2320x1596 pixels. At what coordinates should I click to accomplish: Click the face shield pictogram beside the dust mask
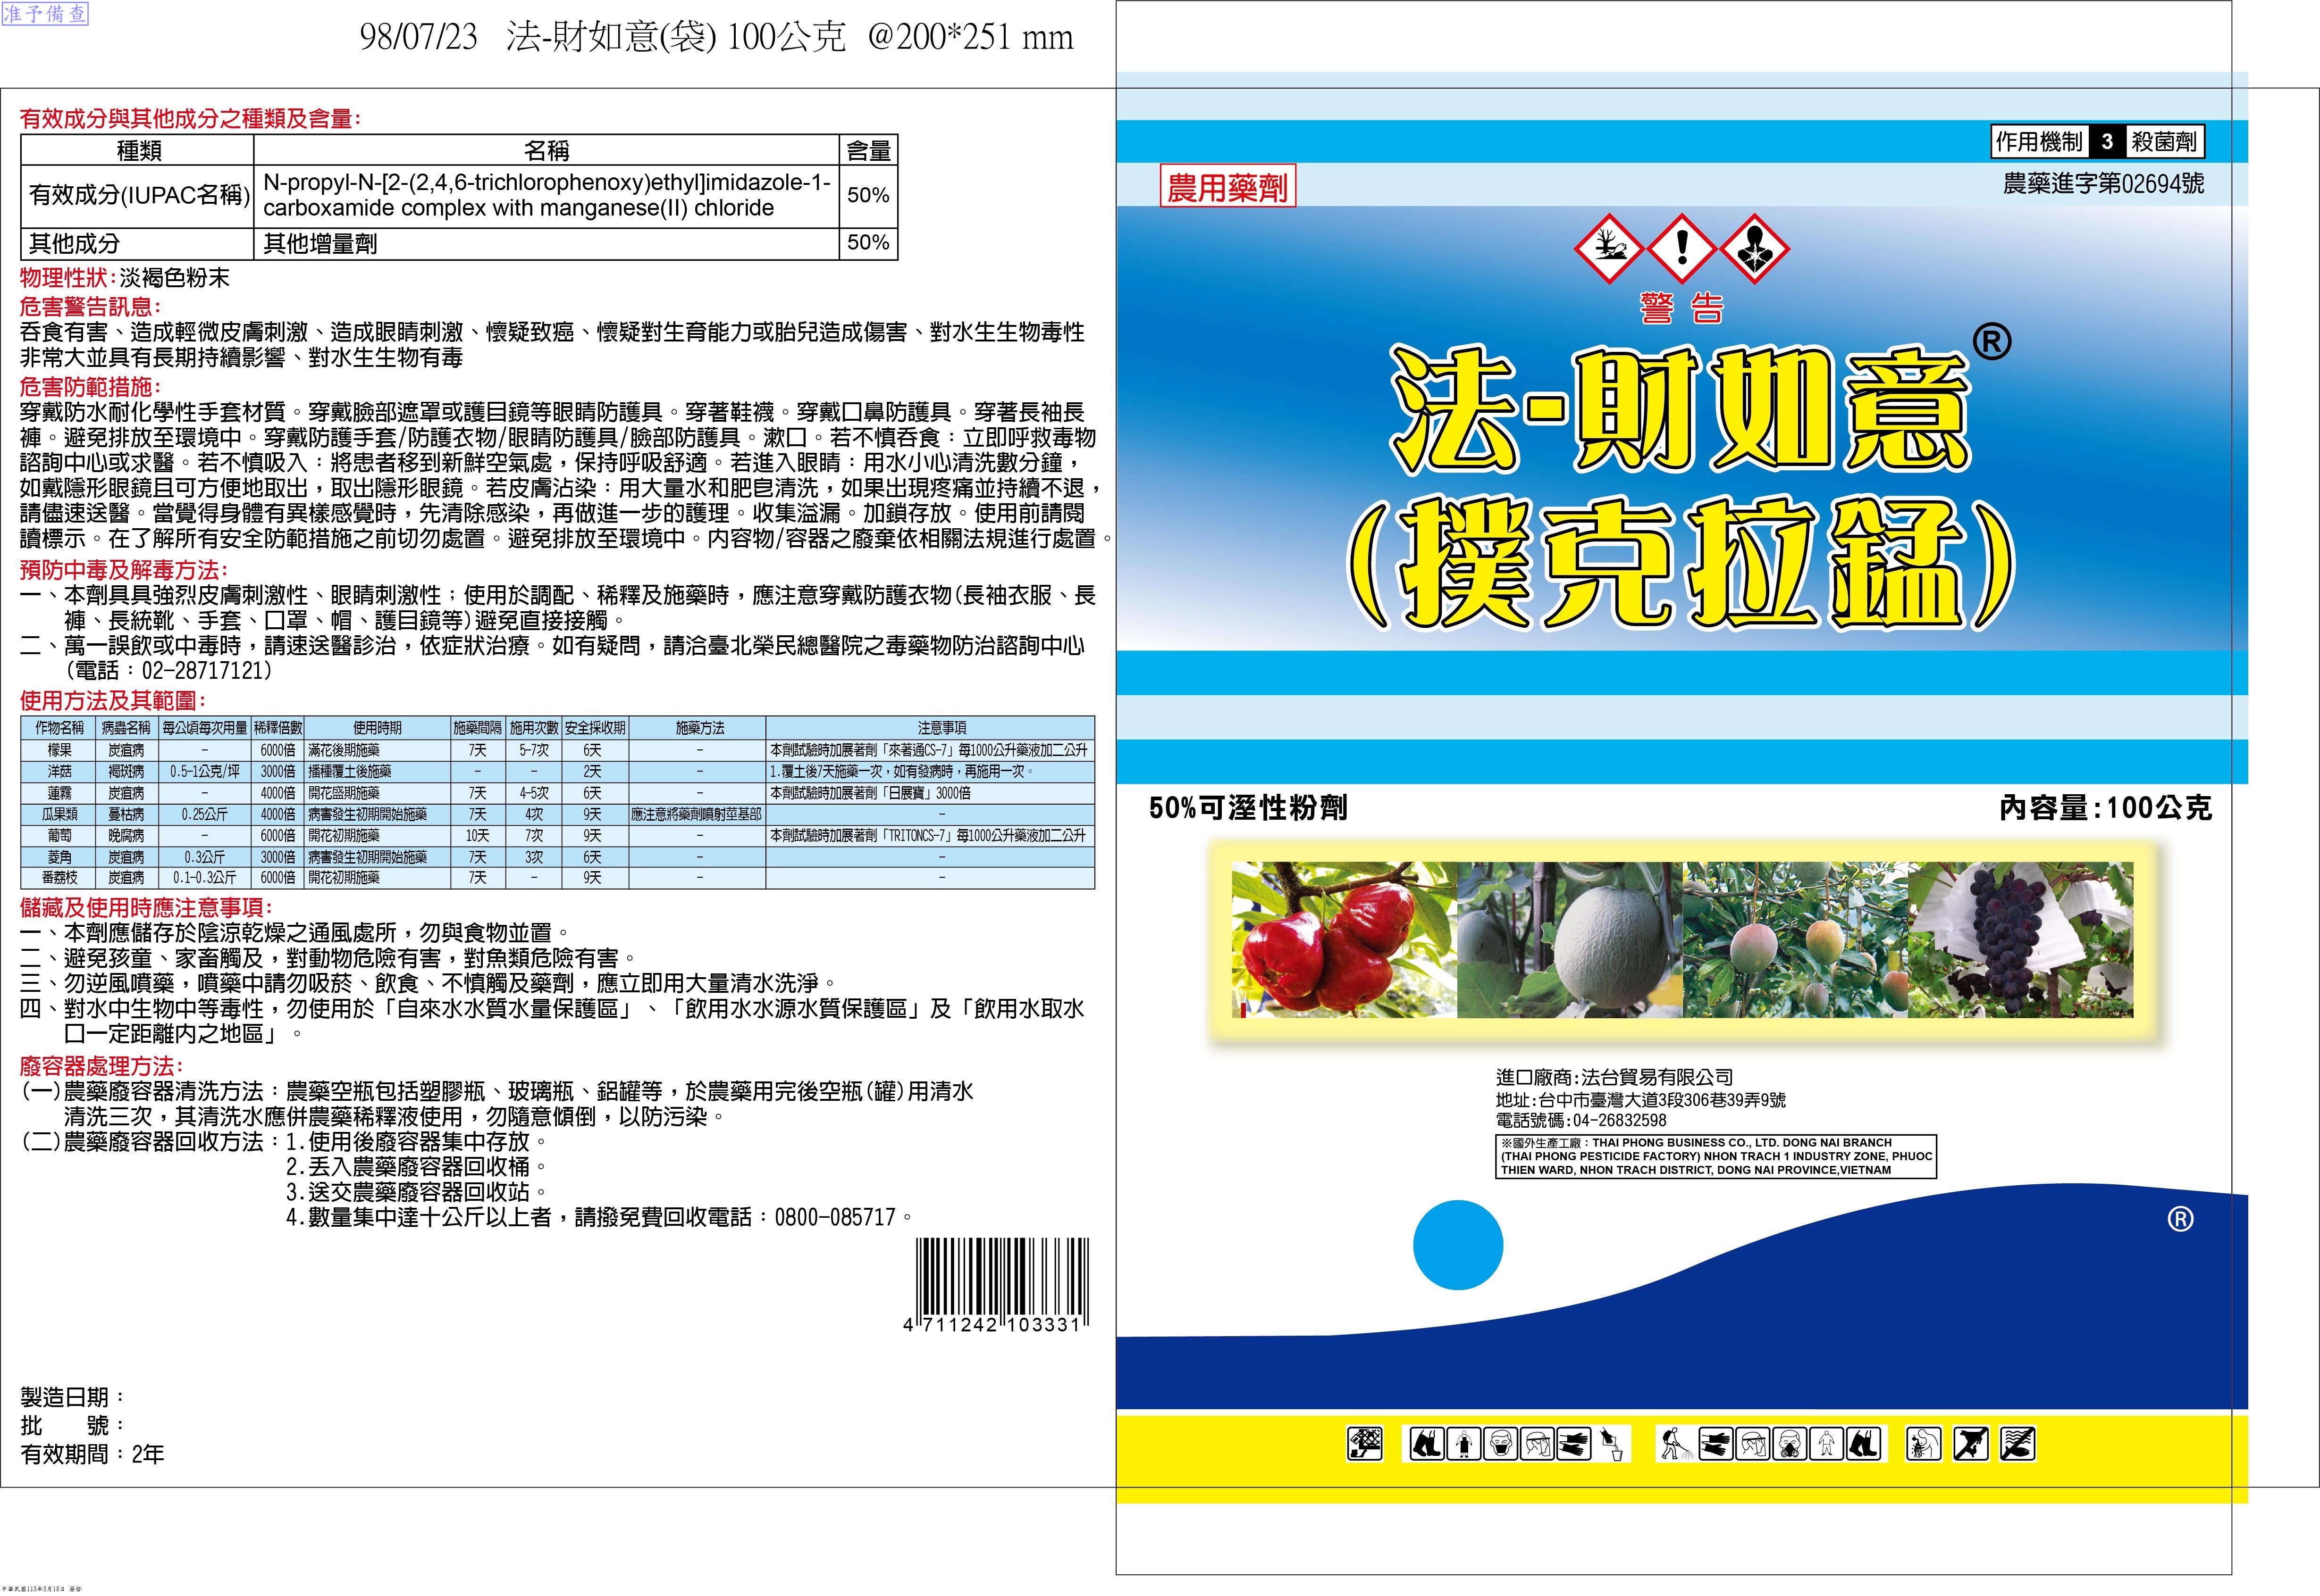click(x=1537, y=1443)
